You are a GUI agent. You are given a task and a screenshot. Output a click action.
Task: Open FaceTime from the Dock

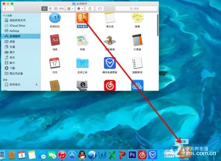[52, 155]
